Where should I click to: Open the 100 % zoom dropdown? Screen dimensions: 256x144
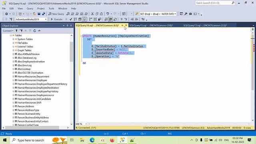(x=86, y=124)
